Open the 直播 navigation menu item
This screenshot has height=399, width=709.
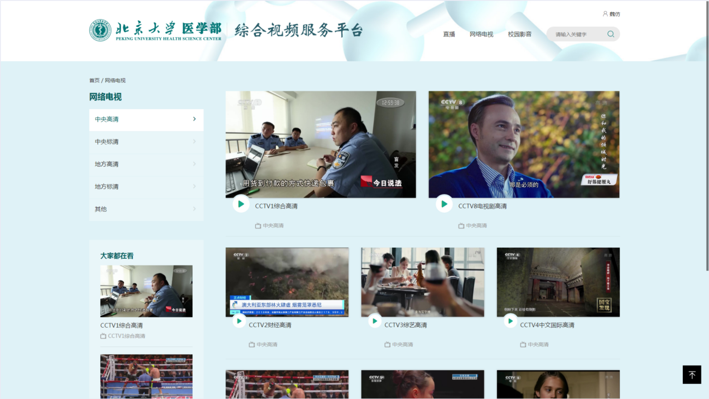point(449,34)
